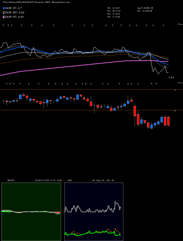Select the 'DOW PT: 3.89' legend label
The width and height of the screenshot is (183, 241).
point(14,17)
